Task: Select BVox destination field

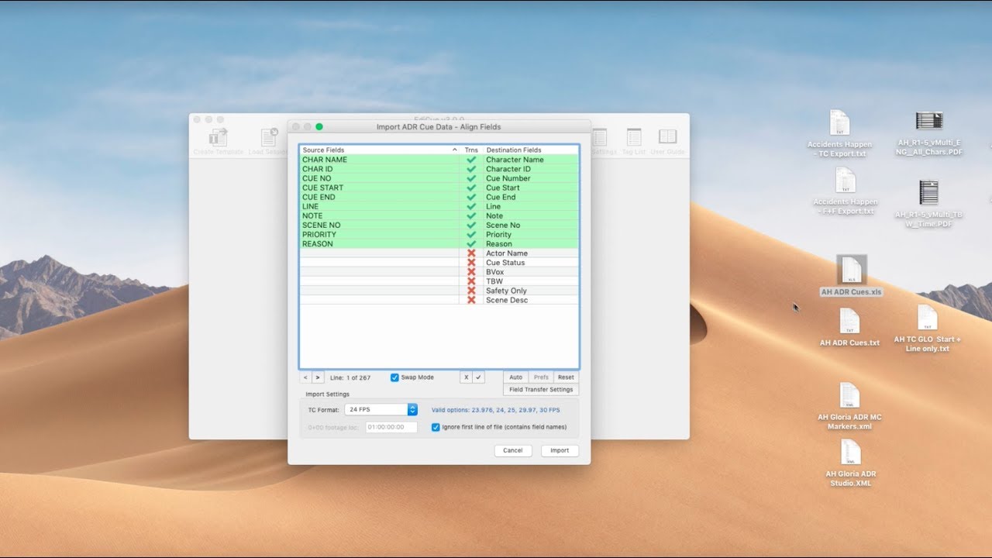Action: pyautogui.click(x=531, y=272)
